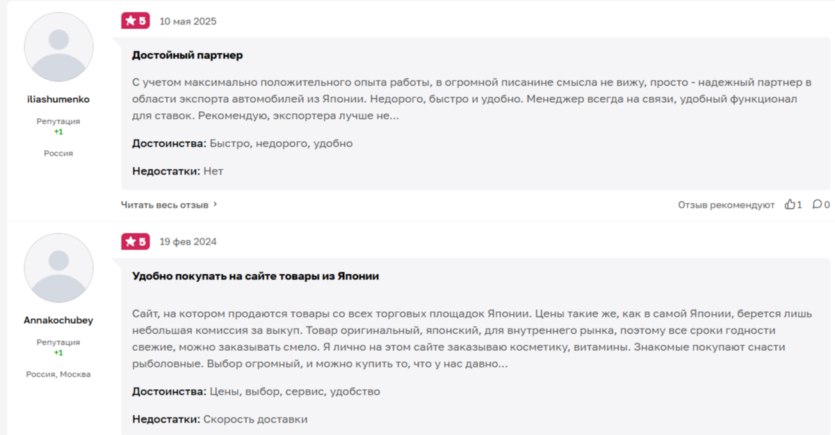Click Annakochubey's reputation +1 value
This screenshot has height=435, width=835.
(x=58, y=352)
